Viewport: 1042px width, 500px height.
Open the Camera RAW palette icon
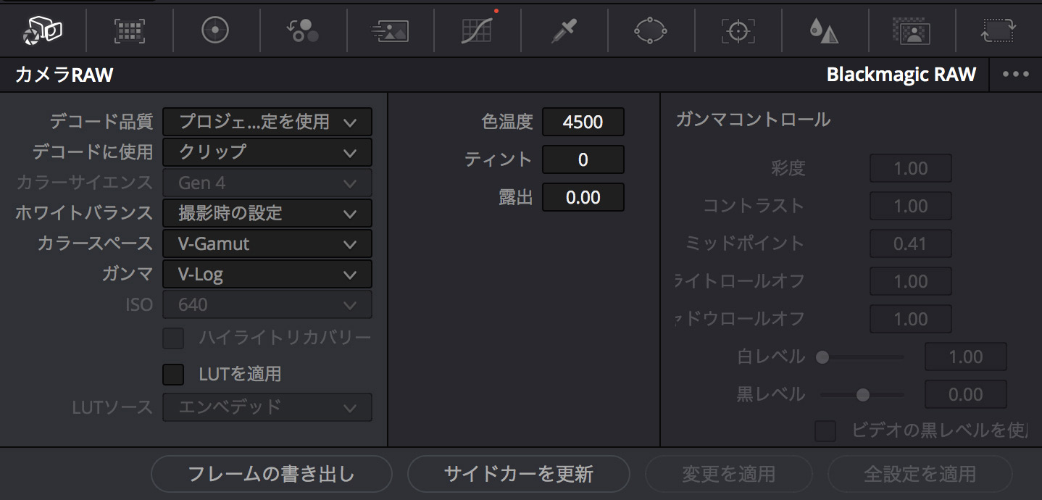(42, 30)
